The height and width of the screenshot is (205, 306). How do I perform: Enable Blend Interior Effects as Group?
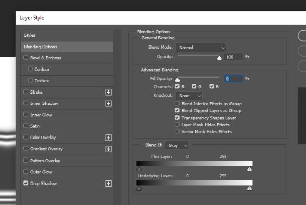177,103
